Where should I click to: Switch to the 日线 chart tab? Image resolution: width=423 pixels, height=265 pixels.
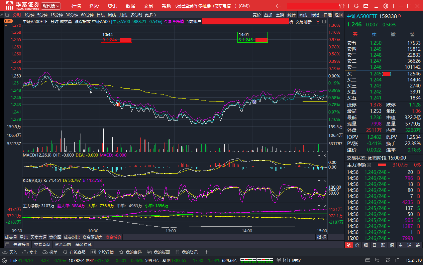click(101, 15)
